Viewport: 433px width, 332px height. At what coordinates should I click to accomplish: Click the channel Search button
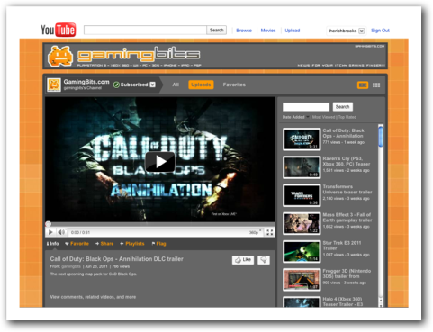(342, 107)
